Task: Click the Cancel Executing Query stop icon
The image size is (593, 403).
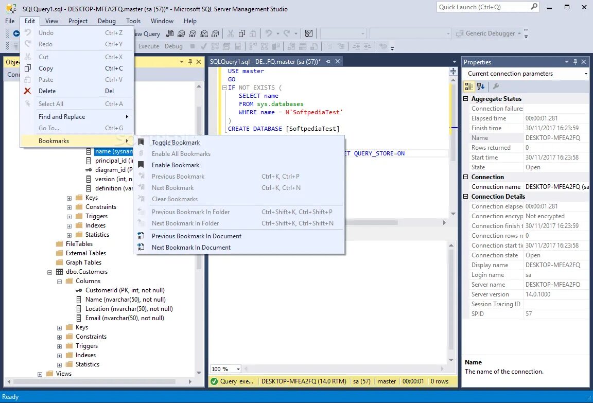Action: (x=193, y=46)
